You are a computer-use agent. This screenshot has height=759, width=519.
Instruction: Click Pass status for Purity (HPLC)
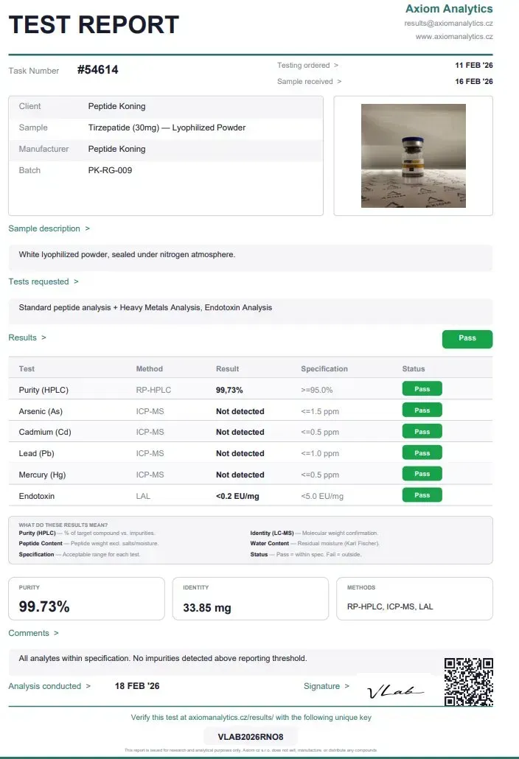(x=422, y=388)
